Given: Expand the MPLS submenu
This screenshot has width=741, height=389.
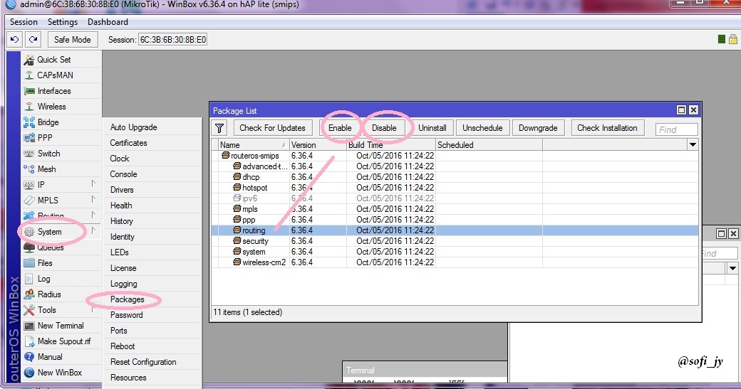Looking at the screenshot, I should [61, 200].
